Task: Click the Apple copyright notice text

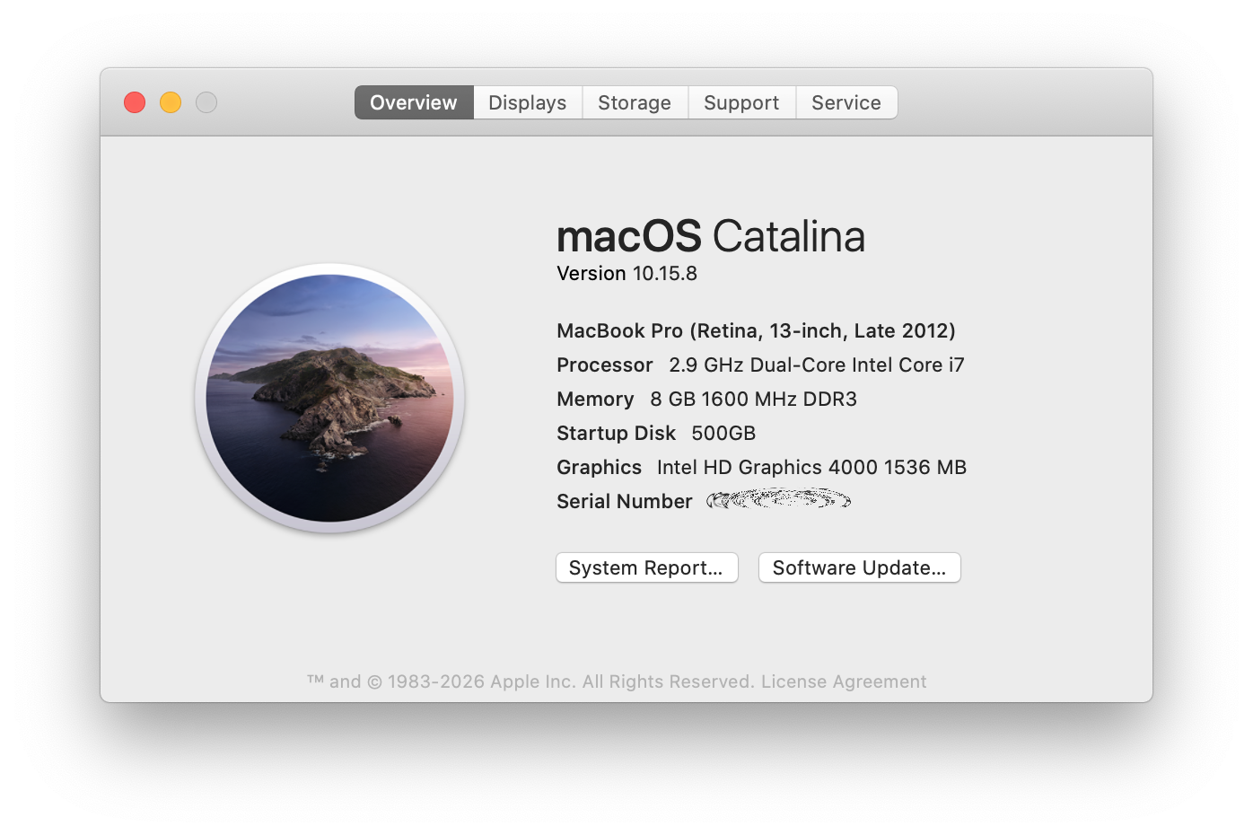Action: tap(539, 681)
